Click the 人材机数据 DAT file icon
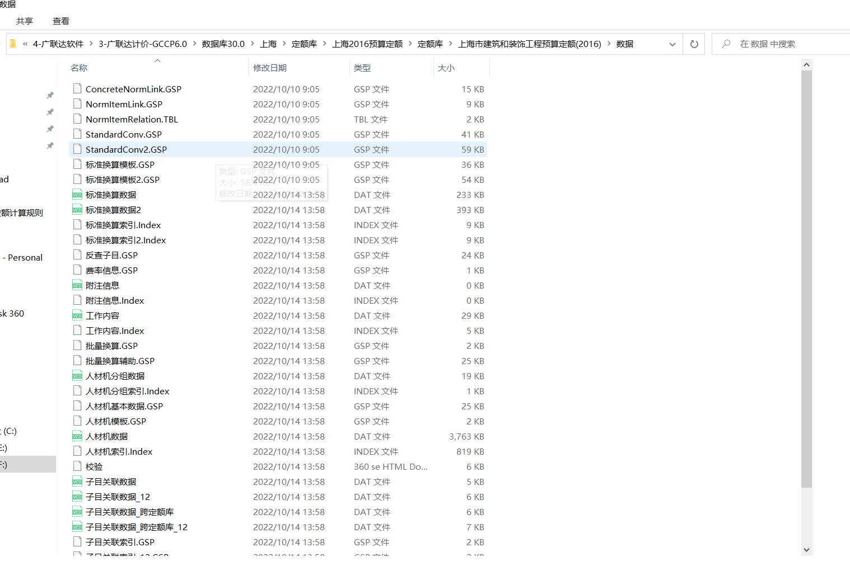 [x=77, y=436]
